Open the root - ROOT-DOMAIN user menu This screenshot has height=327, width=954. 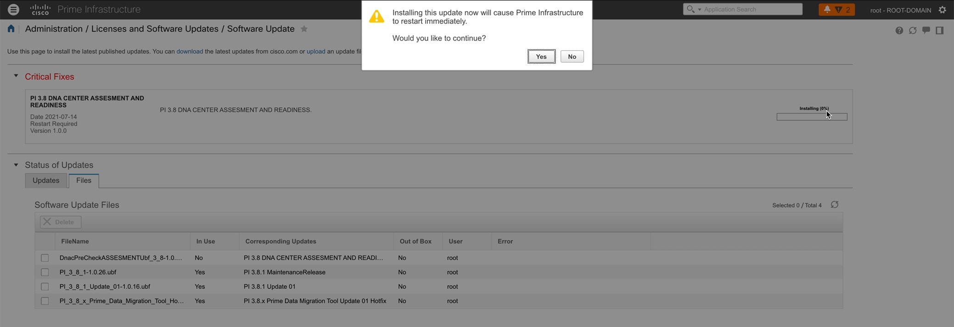click(900, 10)
